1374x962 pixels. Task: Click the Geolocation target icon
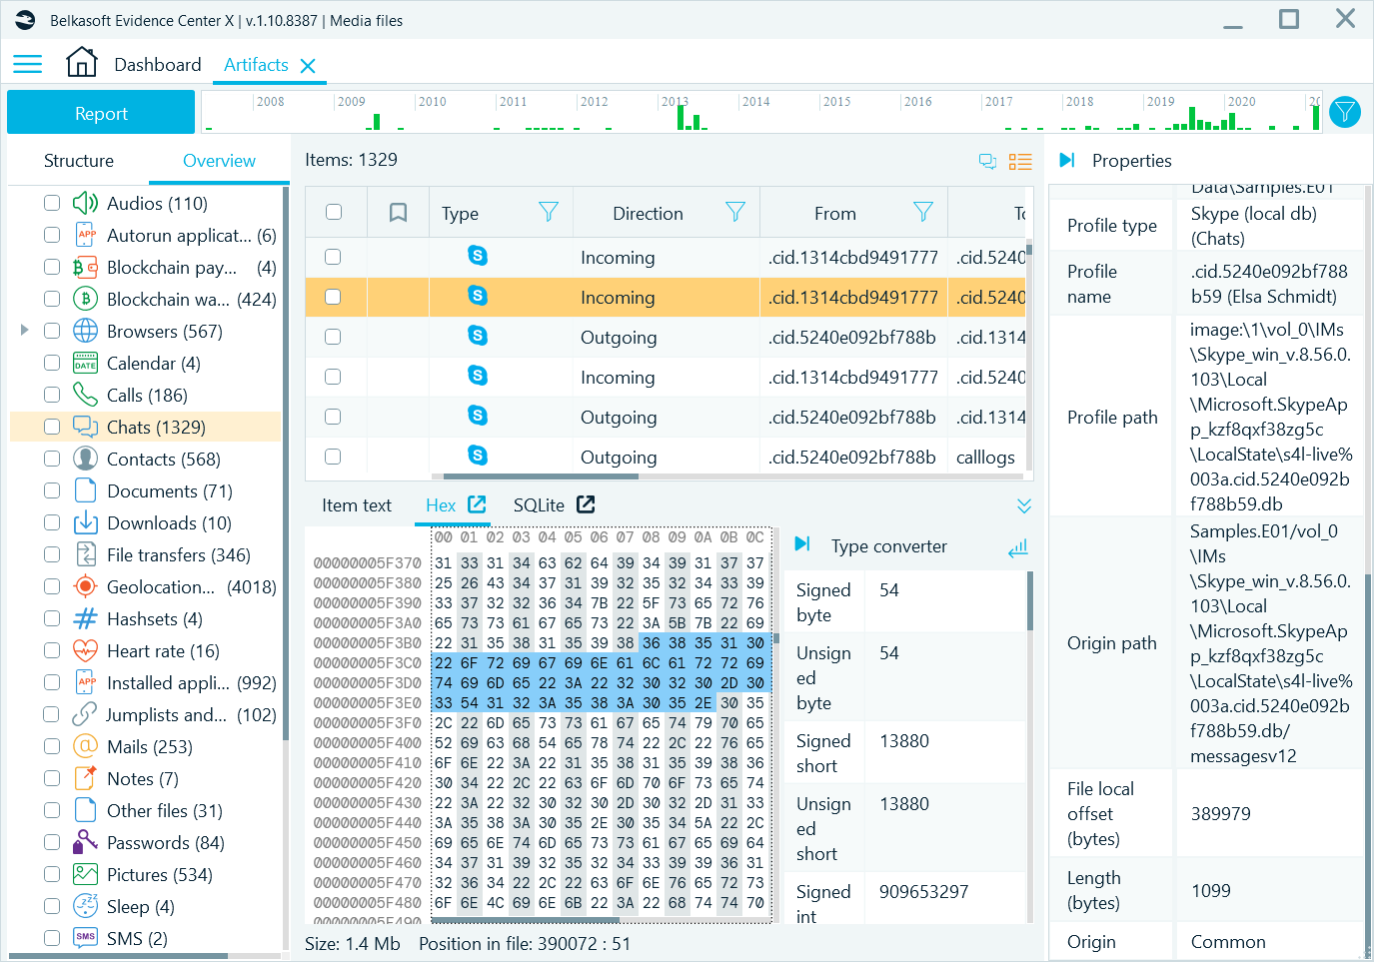[x=86, y=586]
